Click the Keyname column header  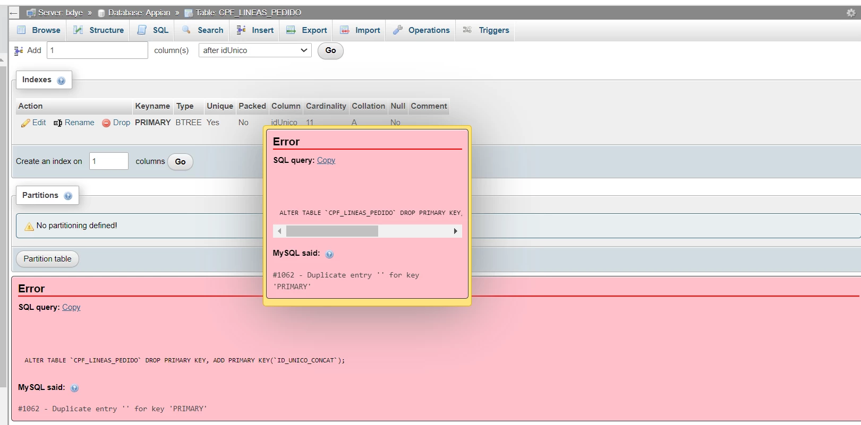(152, 106)
